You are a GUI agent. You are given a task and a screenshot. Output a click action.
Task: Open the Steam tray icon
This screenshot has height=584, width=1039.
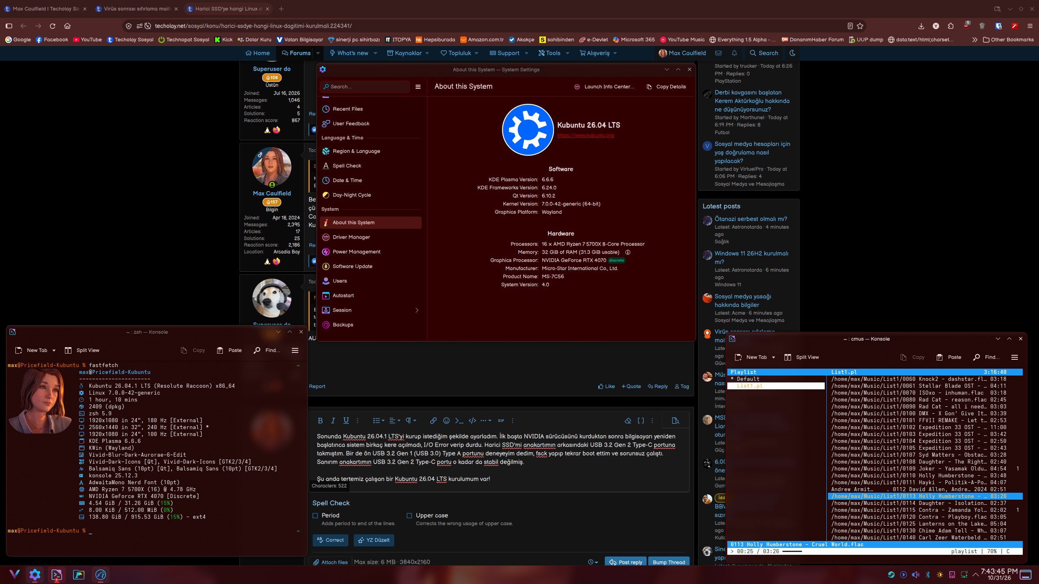[891, 575]
